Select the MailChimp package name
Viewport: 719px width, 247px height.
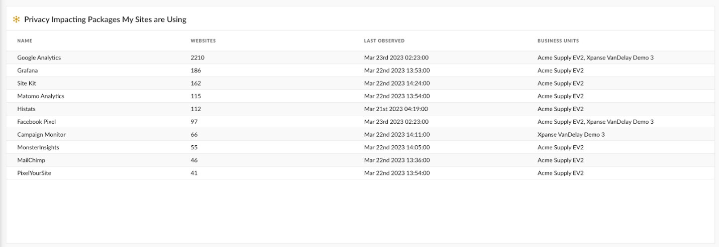31,160
